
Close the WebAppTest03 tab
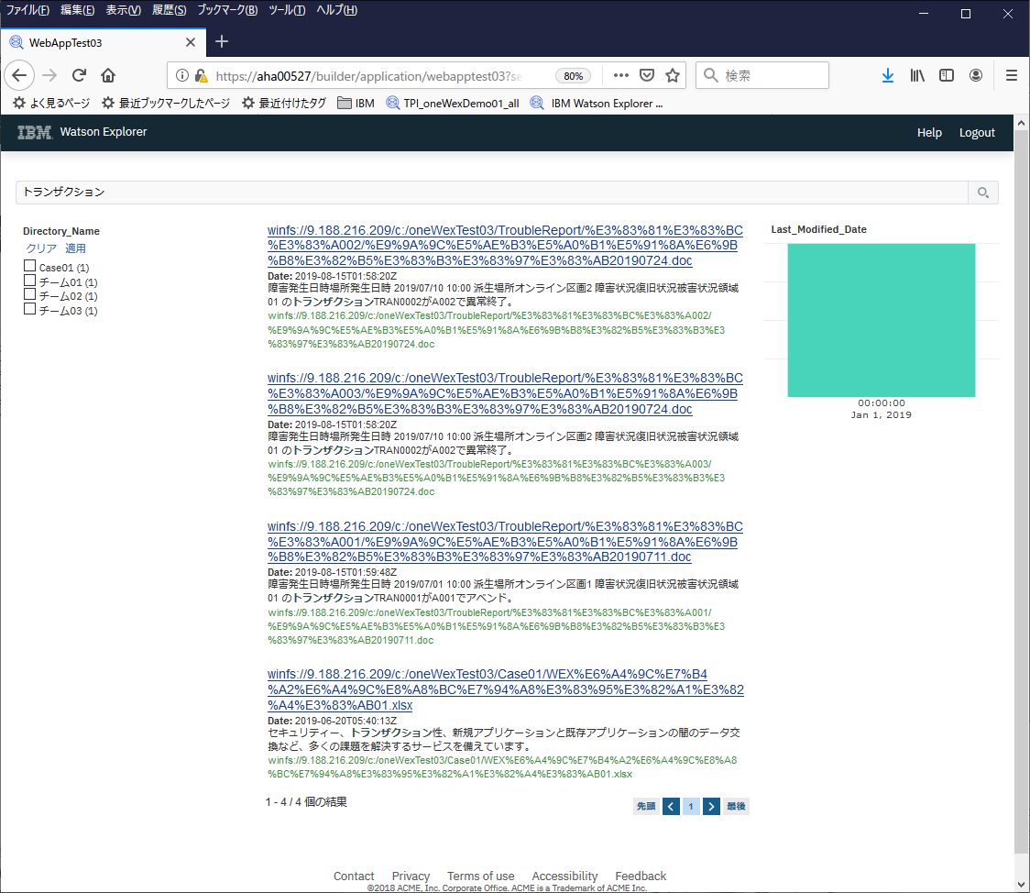191,43
